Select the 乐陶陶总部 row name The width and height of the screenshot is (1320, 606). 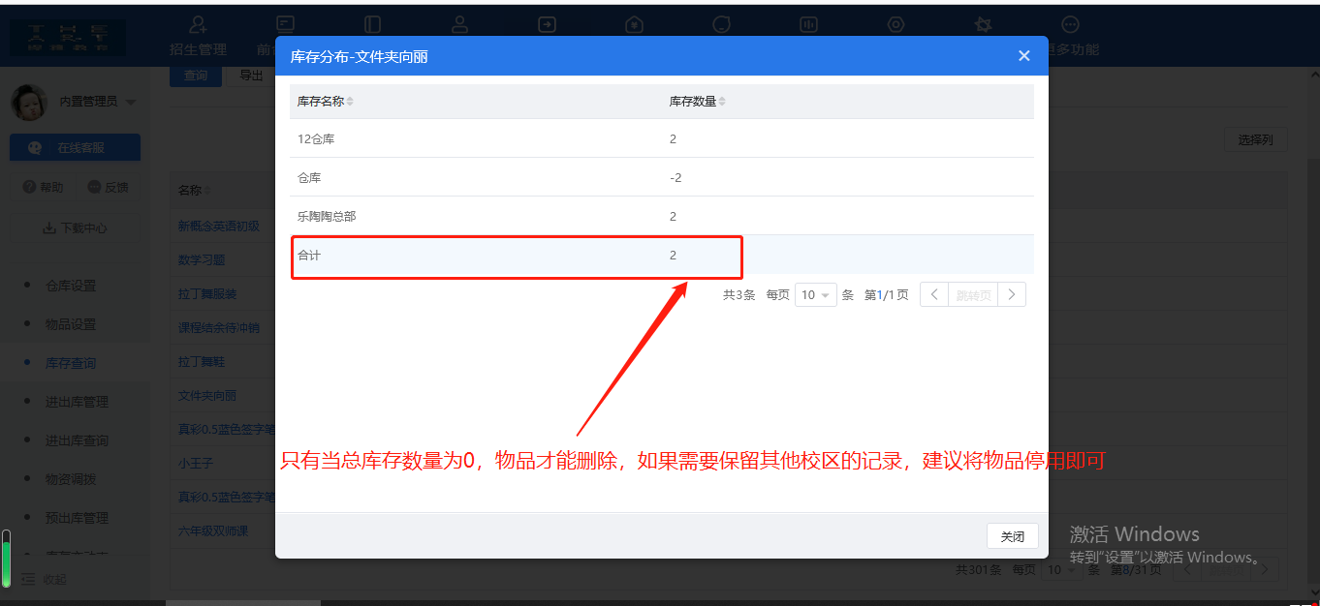pyautogui.click(x=327, y=216)
